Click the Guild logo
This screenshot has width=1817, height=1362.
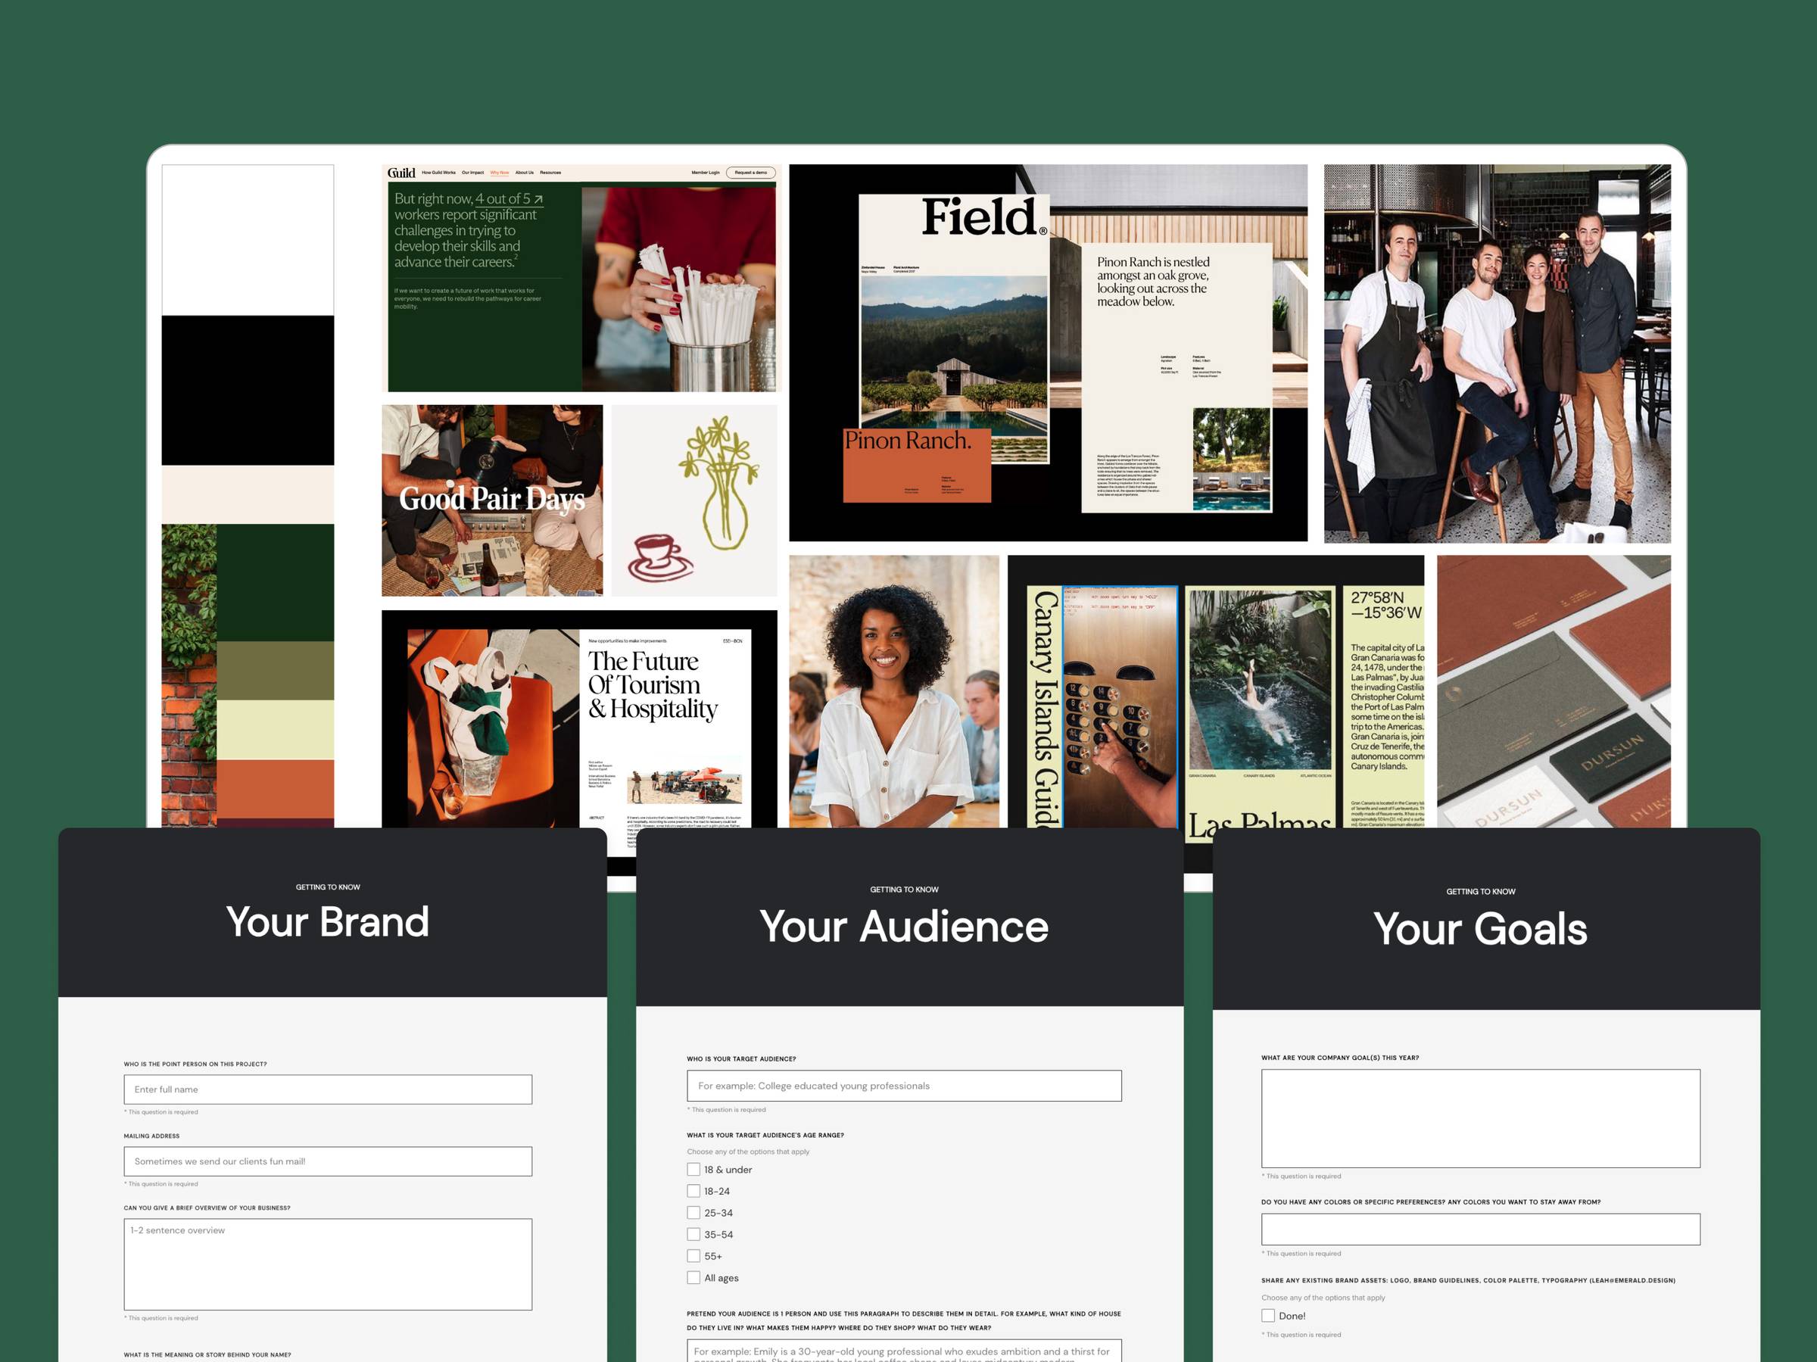(400, 173)
